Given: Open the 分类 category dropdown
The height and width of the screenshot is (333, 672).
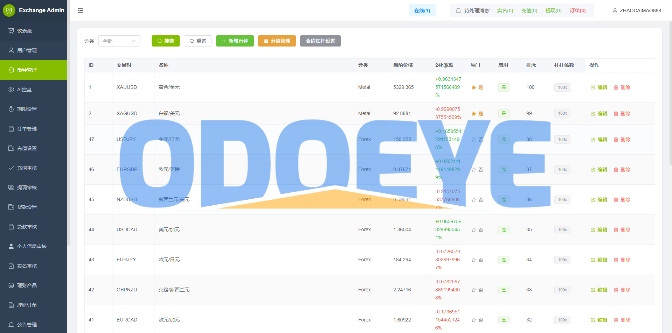Looking at the screenshot, I should (x=119, y=41).
